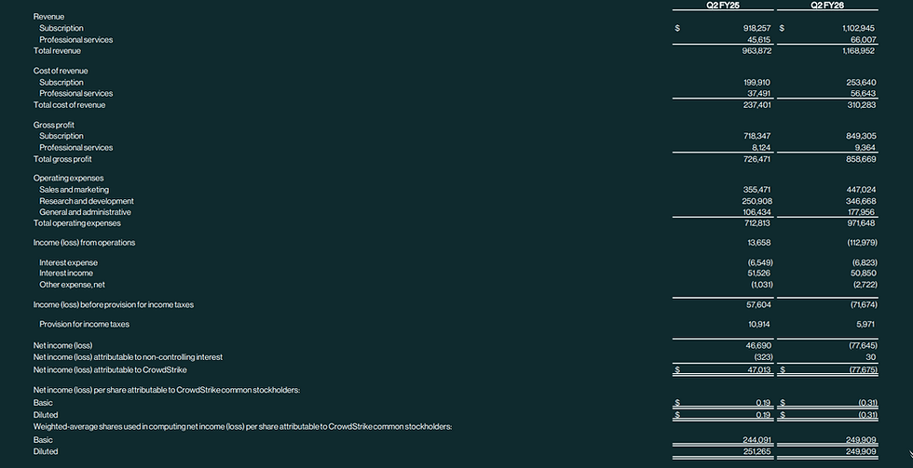Select sales and marketing value 355,471
This screenshot has width=913, height=468.
click(756, 190)
